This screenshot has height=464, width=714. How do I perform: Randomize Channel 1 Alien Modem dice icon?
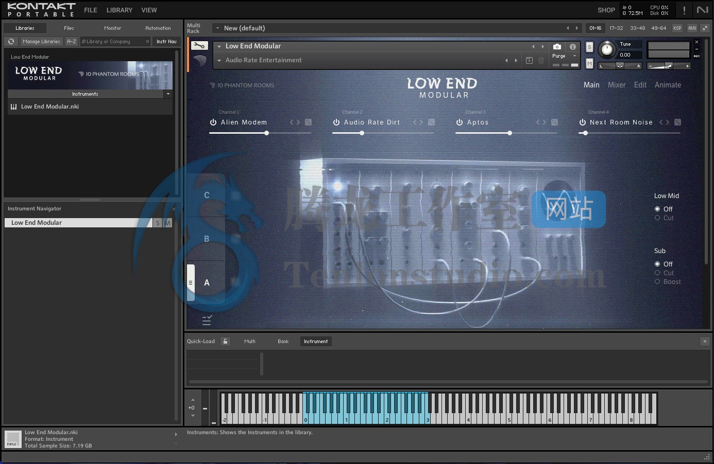pyautogui.click(x=308, y=122)
